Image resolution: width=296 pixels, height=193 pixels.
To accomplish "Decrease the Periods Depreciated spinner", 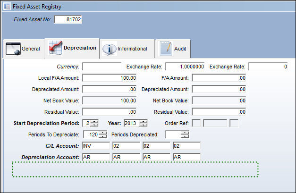I will click(185, 136).
